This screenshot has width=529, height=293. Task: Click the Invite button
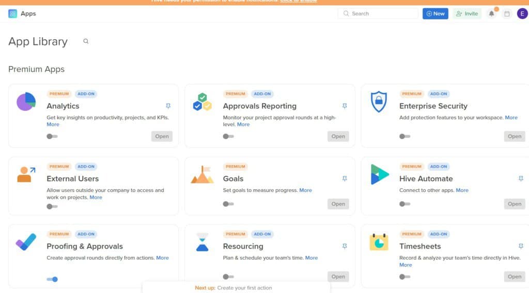467,13
